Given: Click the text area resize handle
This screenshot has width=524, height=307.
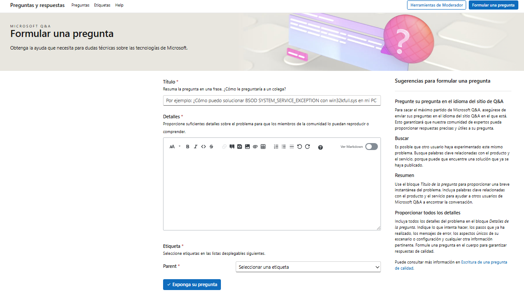Looking at the screenshot, I should pos(378,227).
